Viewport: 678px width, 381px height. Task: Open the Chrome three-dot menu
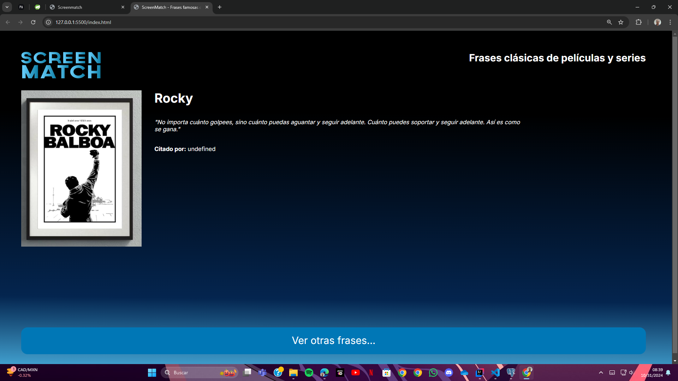coord(670,22)
